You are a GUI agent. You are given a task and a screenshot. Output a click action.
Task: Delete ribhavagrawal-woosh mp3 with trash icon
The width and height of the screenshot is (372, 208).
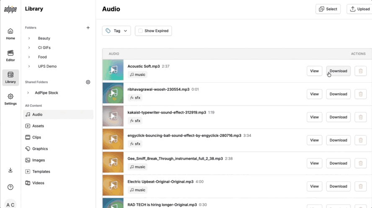pyautogui.click(x=361, y=94)
